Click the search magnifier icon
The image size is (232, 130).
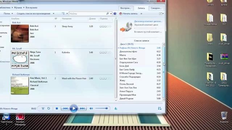click(108, 14)
